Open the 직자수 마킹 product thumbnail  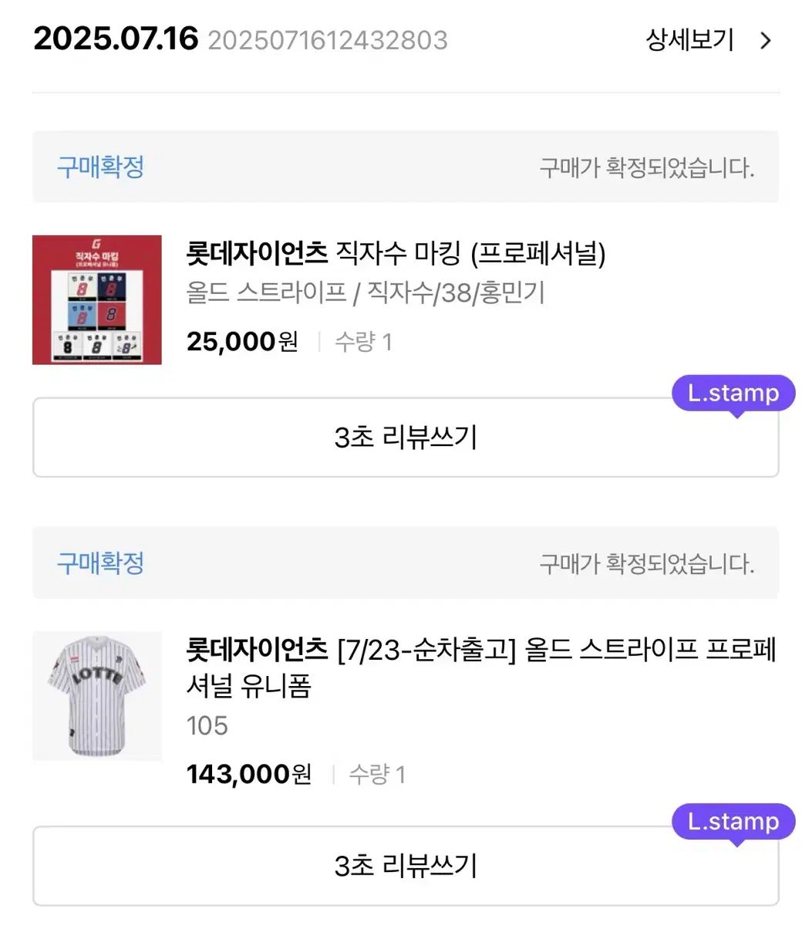(97, 299)
